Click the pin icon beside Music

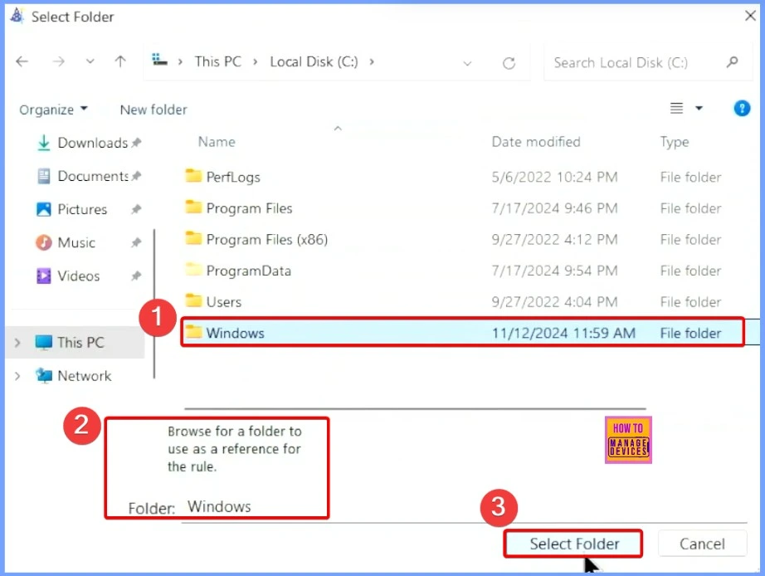pyautogui.click(x=136, y=242)
